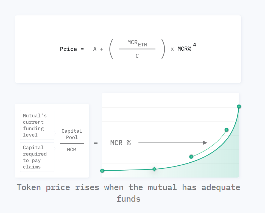Click the MCR denominator under Capital Pool

point(71,150)
